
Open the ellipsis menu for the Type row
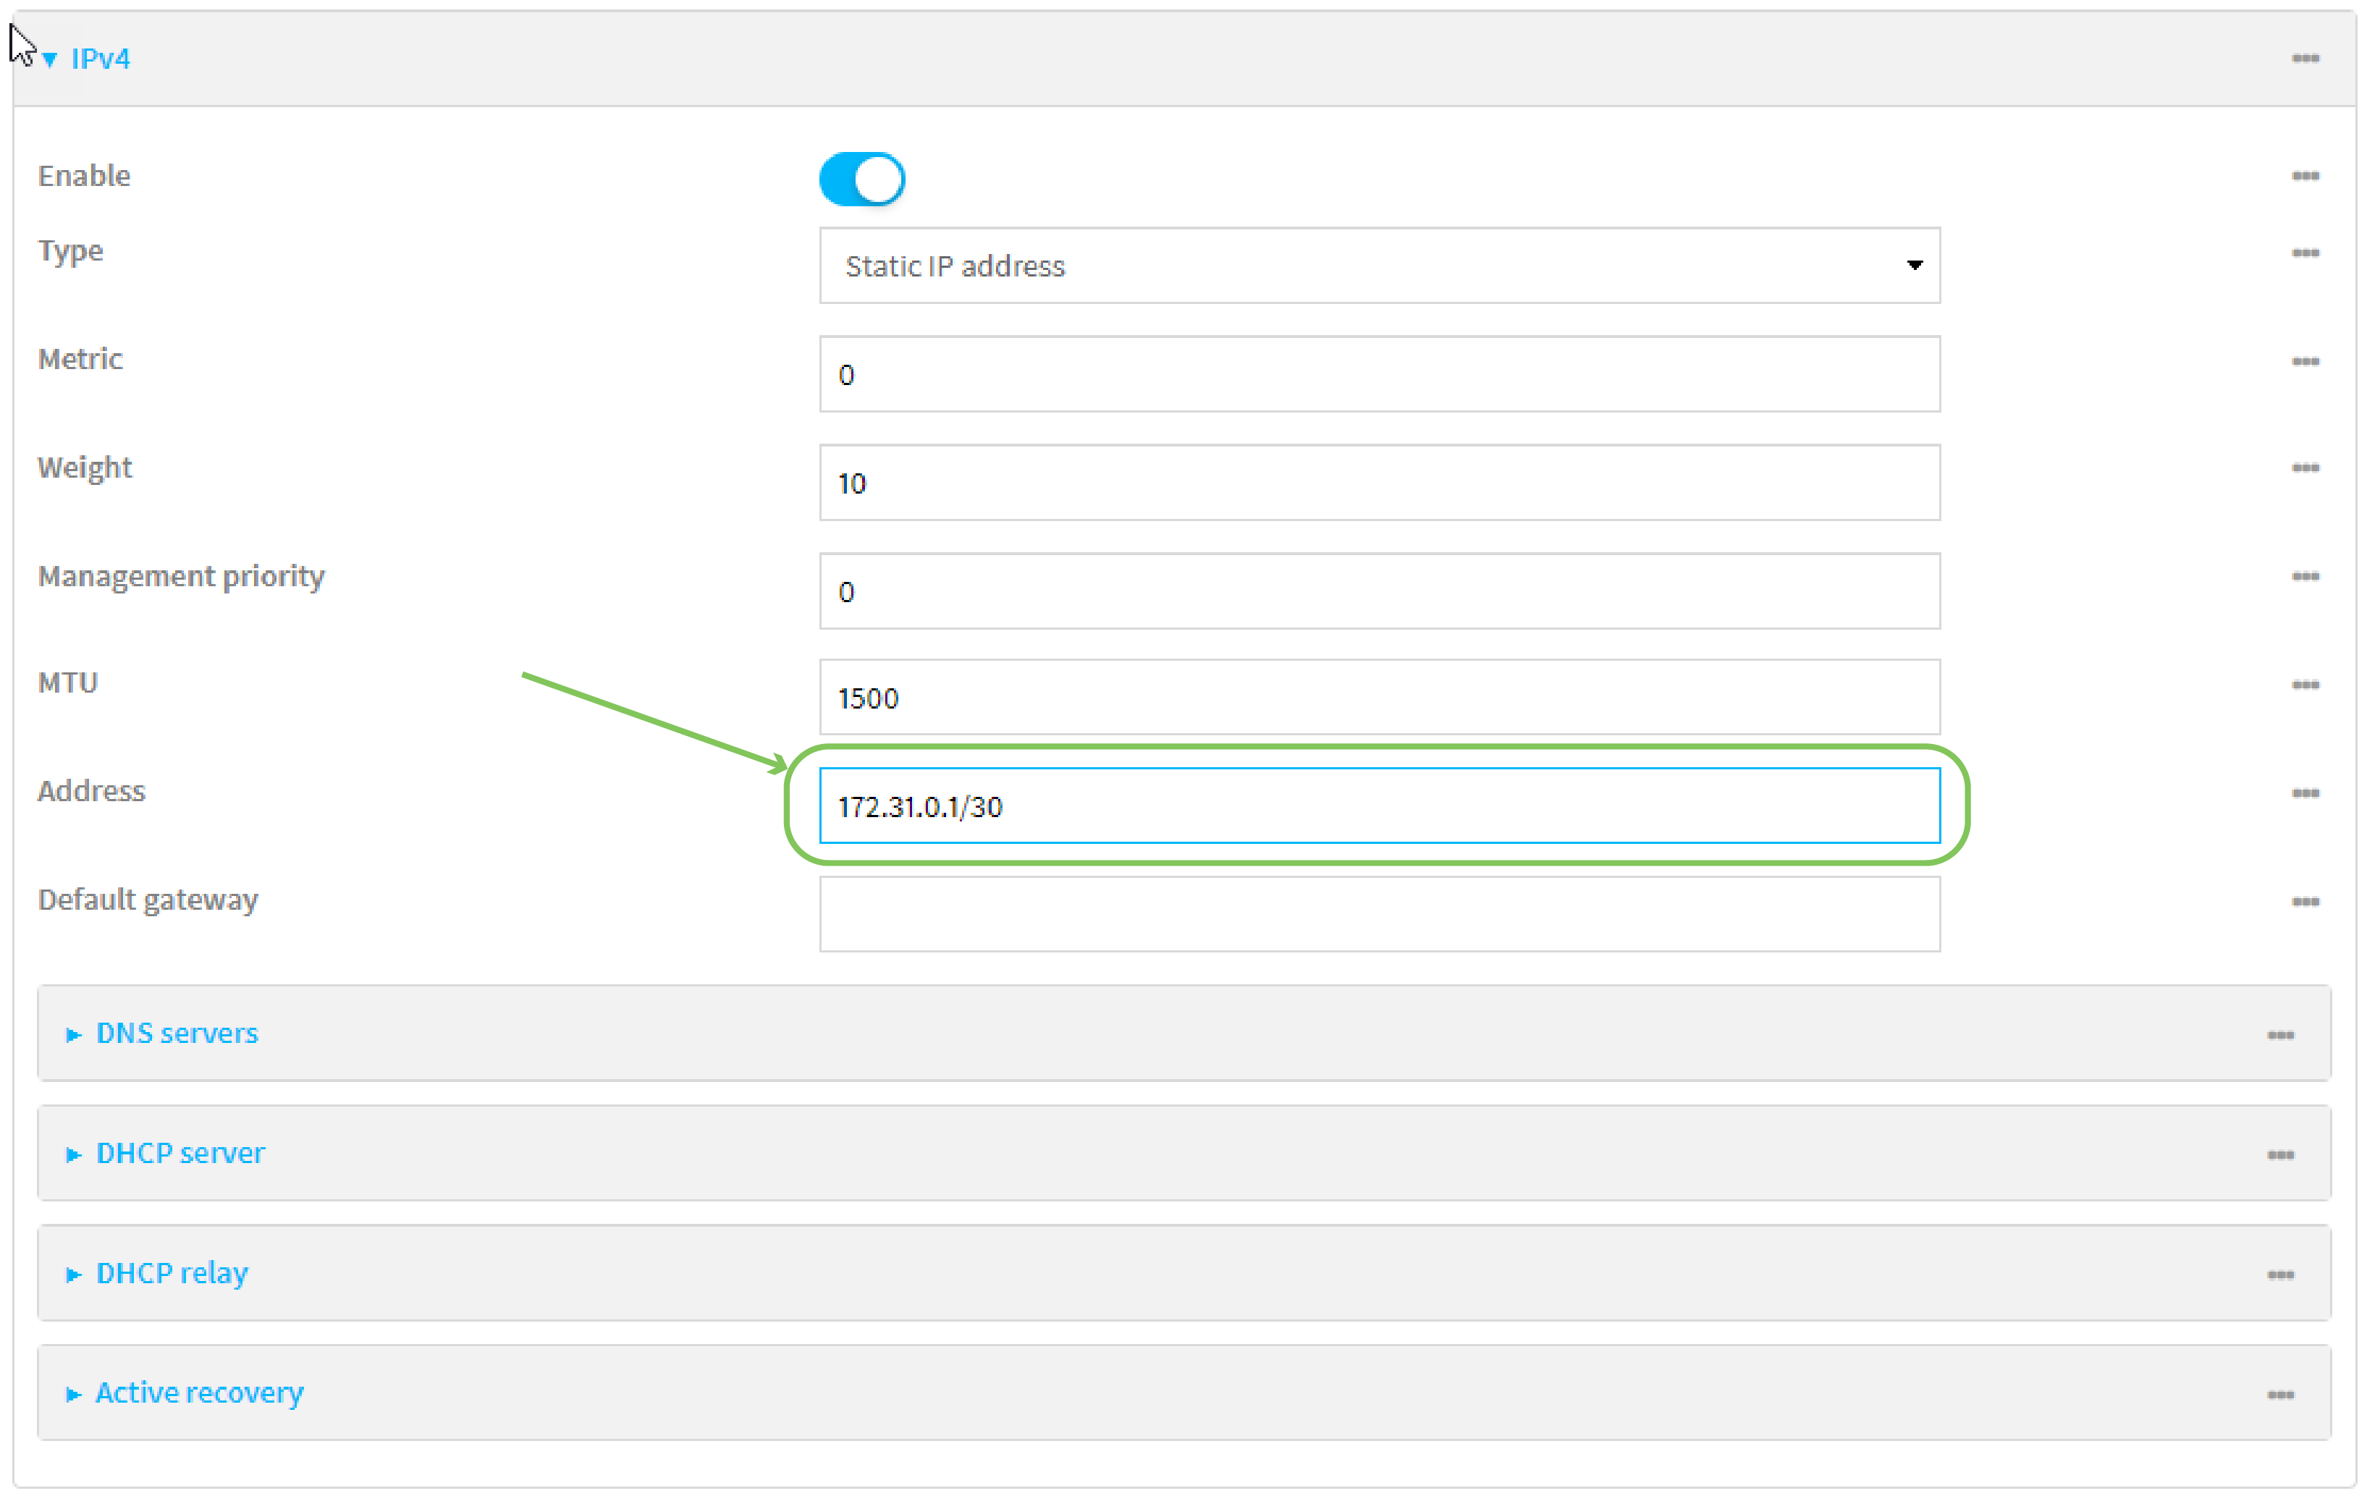(x=2305, y=253)
